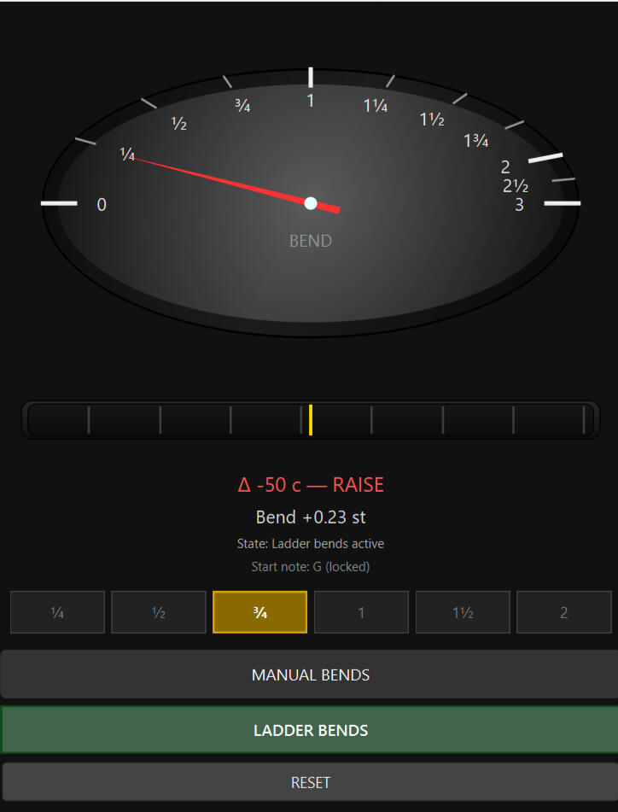Select the ¼ bend preset button
The width and height of the screenshot is (618, 812).
pyautogui.click(x=57, y=612)
